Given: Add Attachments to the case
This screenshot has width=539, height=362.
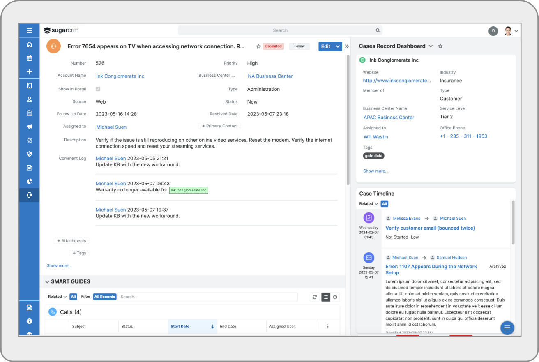Looking at the screenshot, I should coord(71,241).
